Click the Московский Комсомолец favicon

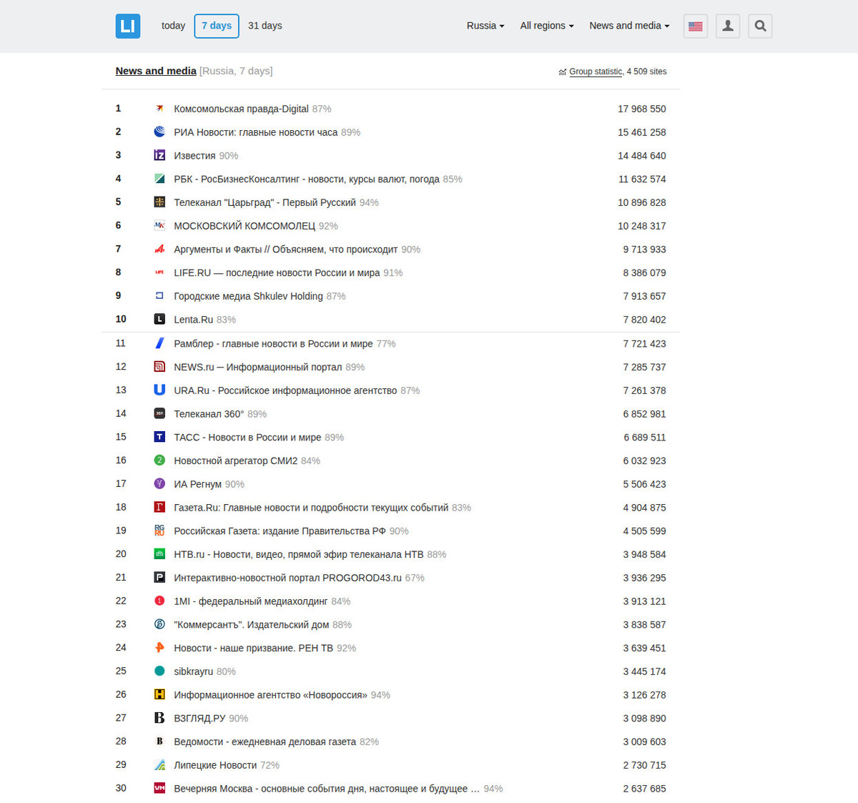click(159, 225)
